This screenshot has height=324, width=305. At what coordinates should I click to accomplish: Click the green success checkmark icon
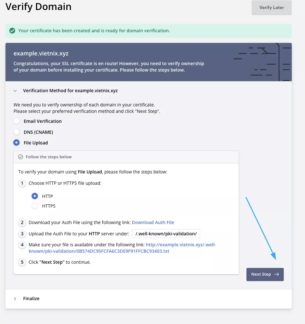12,31
